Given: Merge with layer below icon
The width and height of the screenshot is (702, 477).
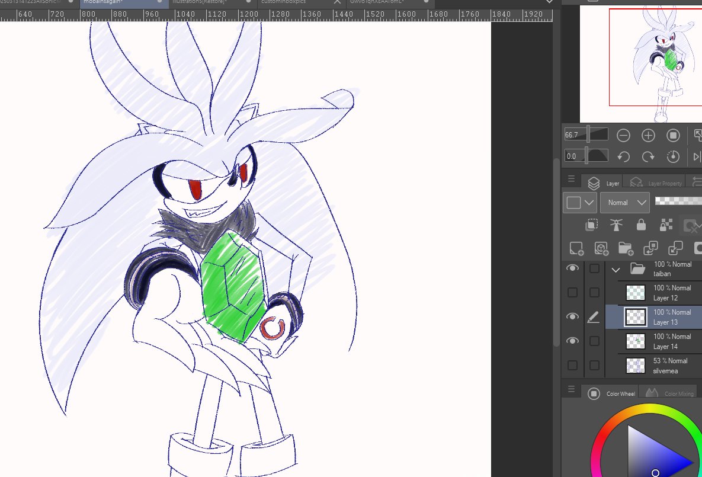Looking at the screenshot, I should [675, 248].
